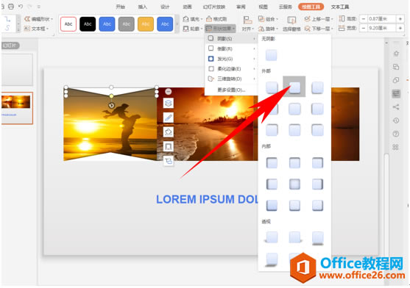Screen dimensions: 410x288
Task: Open the 倒影(R) reflection submenu
Action: coord(231,48)
